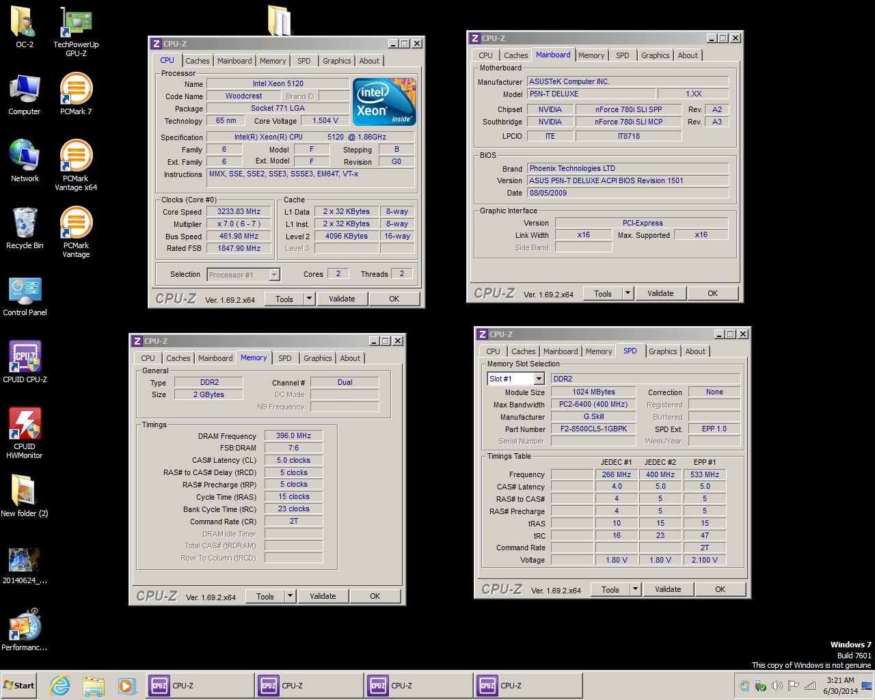
Task: Open Windows Media Player from taskbar
Action: point(126,686)
